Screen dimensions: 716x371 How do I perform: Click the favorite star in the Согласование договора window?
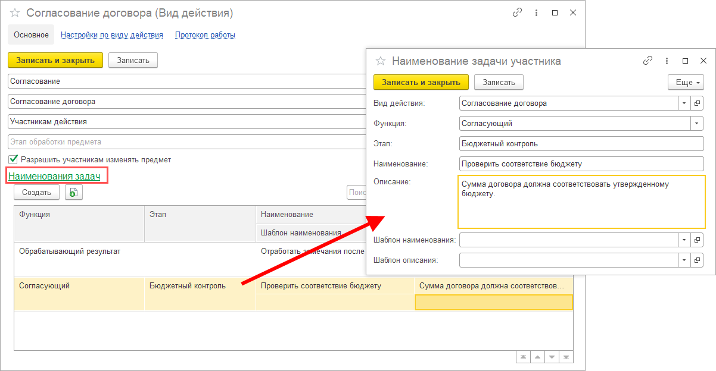(x=15, y=13)
